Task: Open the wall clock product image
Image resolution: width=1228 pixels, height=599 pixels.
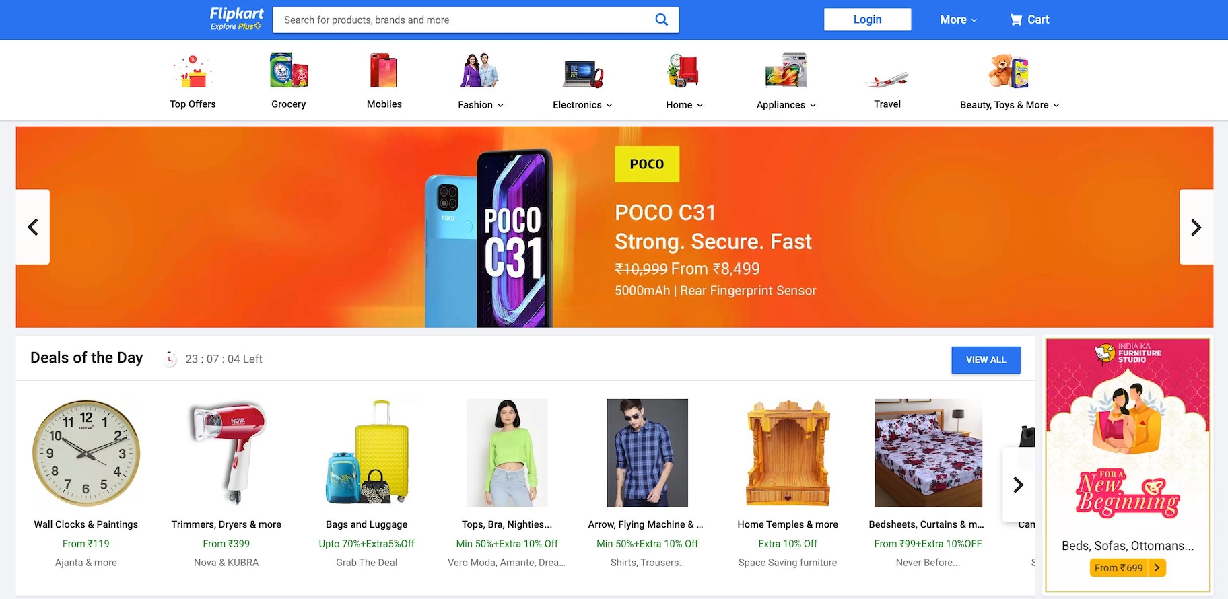Action: coord(86,453)
